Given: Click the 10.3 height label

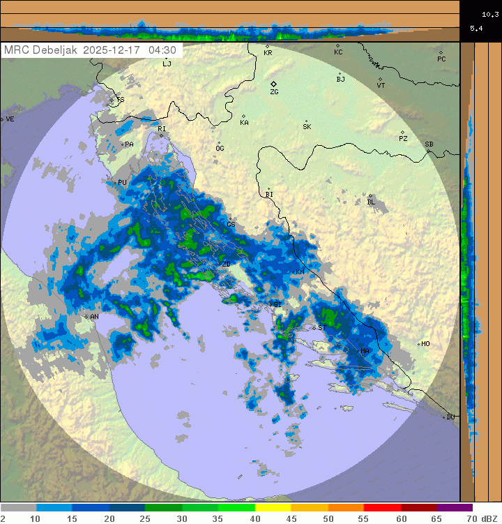Looking at the screenshot, I should (x=489, y=14).
